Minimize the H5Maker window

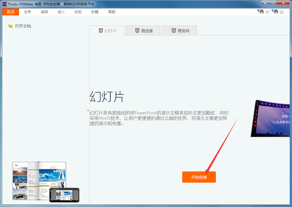pos(265,3)
